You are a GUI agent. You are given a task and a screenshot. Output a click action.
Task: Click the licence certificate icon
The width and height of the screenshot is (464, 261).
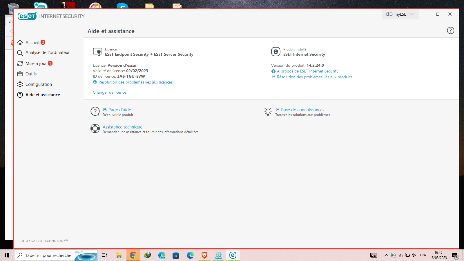point(97,52)
